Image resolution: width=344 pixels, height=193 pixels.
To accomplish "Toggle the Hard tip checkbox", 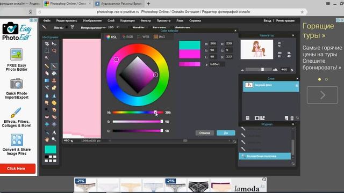I will click(130, 27).
